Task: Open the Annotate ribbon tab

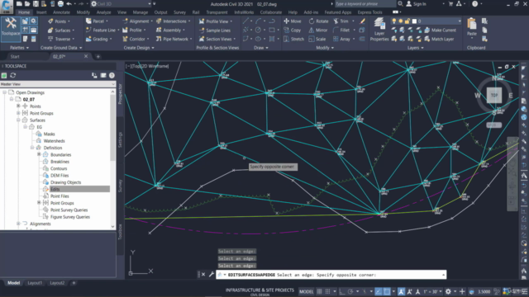Action: 61,12
